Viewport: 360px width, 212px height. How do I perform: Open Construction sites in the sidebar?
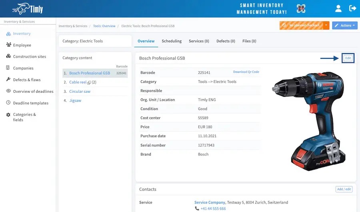[x=30, y=56]
